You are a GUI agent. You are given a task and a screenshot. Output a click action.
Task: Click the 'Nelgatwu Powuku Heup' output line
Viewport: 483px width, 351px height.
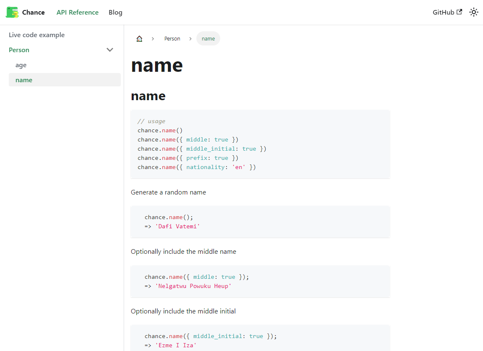point(188,286)
